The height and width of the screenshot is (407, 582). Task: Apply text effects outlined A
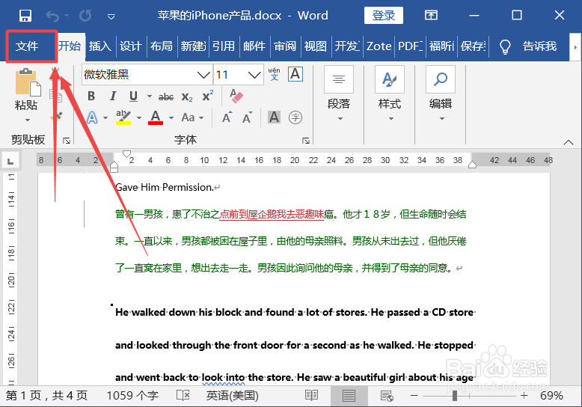point(92,117)
